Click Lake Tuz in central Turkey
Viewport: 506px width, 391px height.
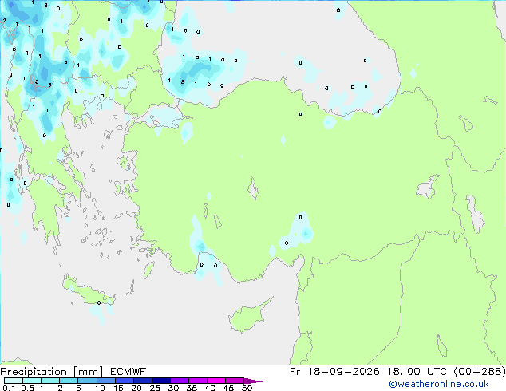[x=253, y=189]
